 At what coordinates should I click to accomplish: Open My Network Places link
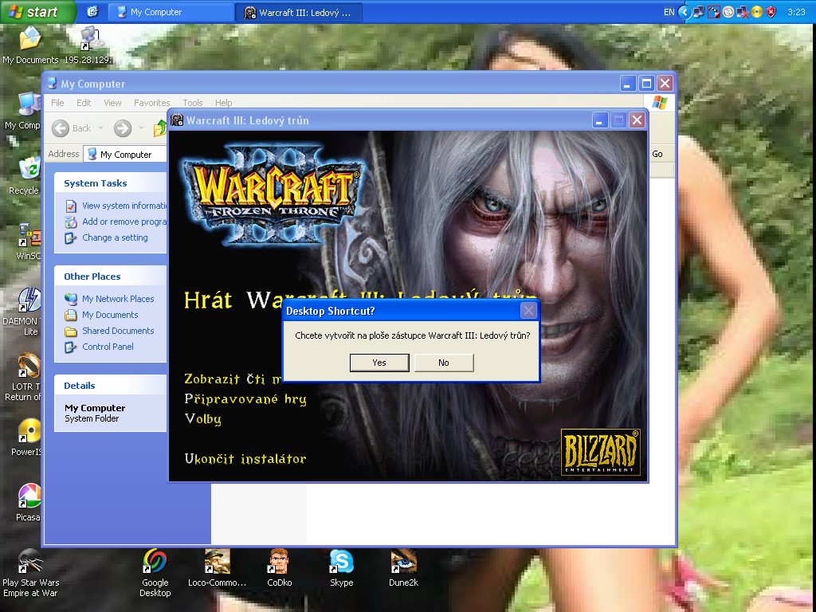[118, 299]
